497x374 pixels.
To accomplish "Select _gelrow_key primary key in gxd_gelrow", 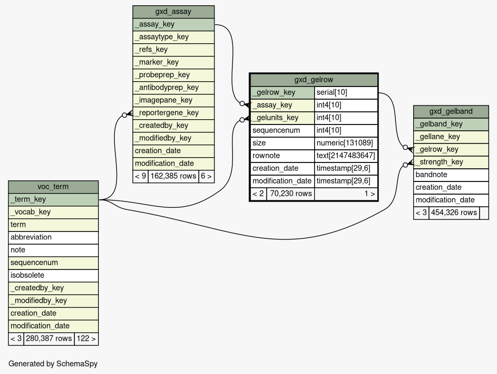I will point(282,92).
